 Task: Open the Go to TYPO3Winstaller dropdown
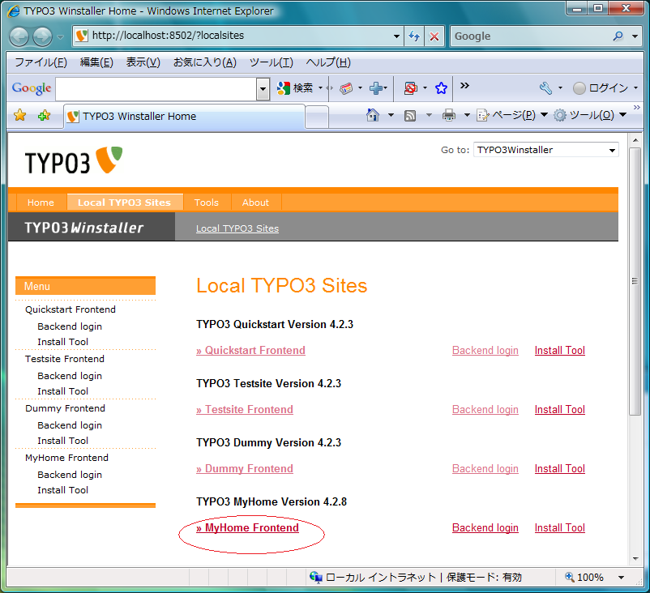pyautogui.click(x=612, y=150)
